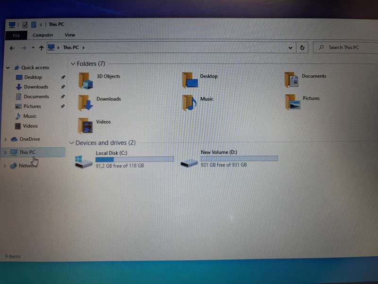Click the '9 items' status bar text
Screen dimensions: 378x284
click(x=13, y=257)
